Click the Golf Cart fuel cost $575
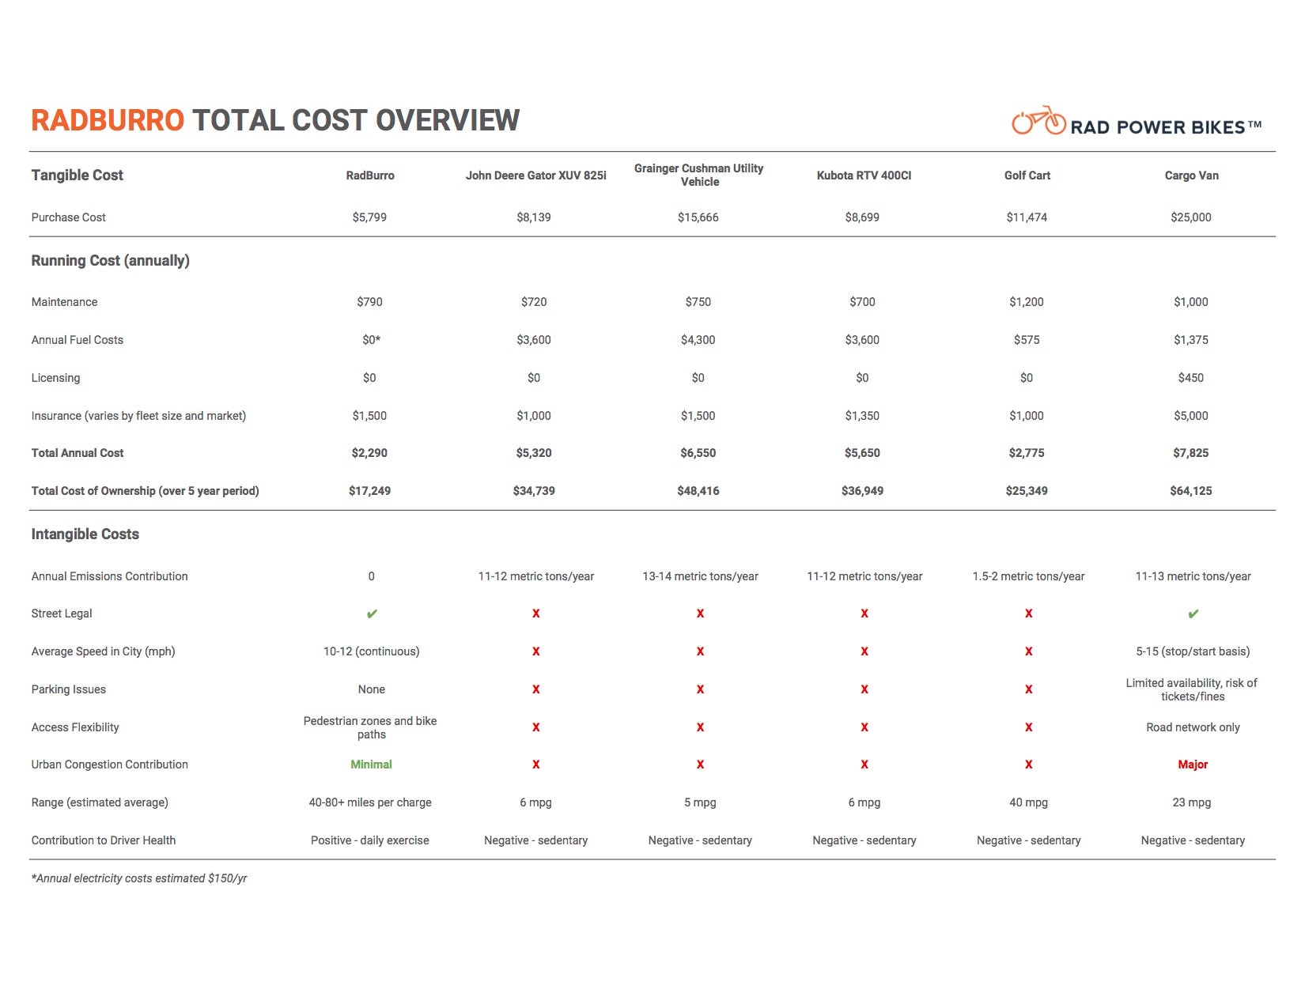 click(1027, 340)
